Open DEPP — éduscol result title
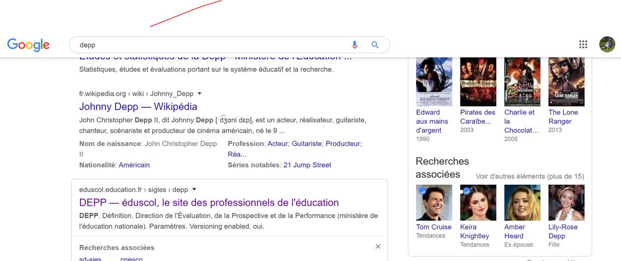This screenshot has width=621, height=261. click(209, 202)
